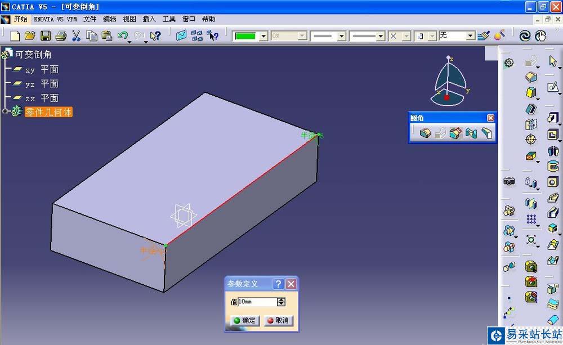
Task: Copy selection using the Copy icon
Action: [92, 36]
